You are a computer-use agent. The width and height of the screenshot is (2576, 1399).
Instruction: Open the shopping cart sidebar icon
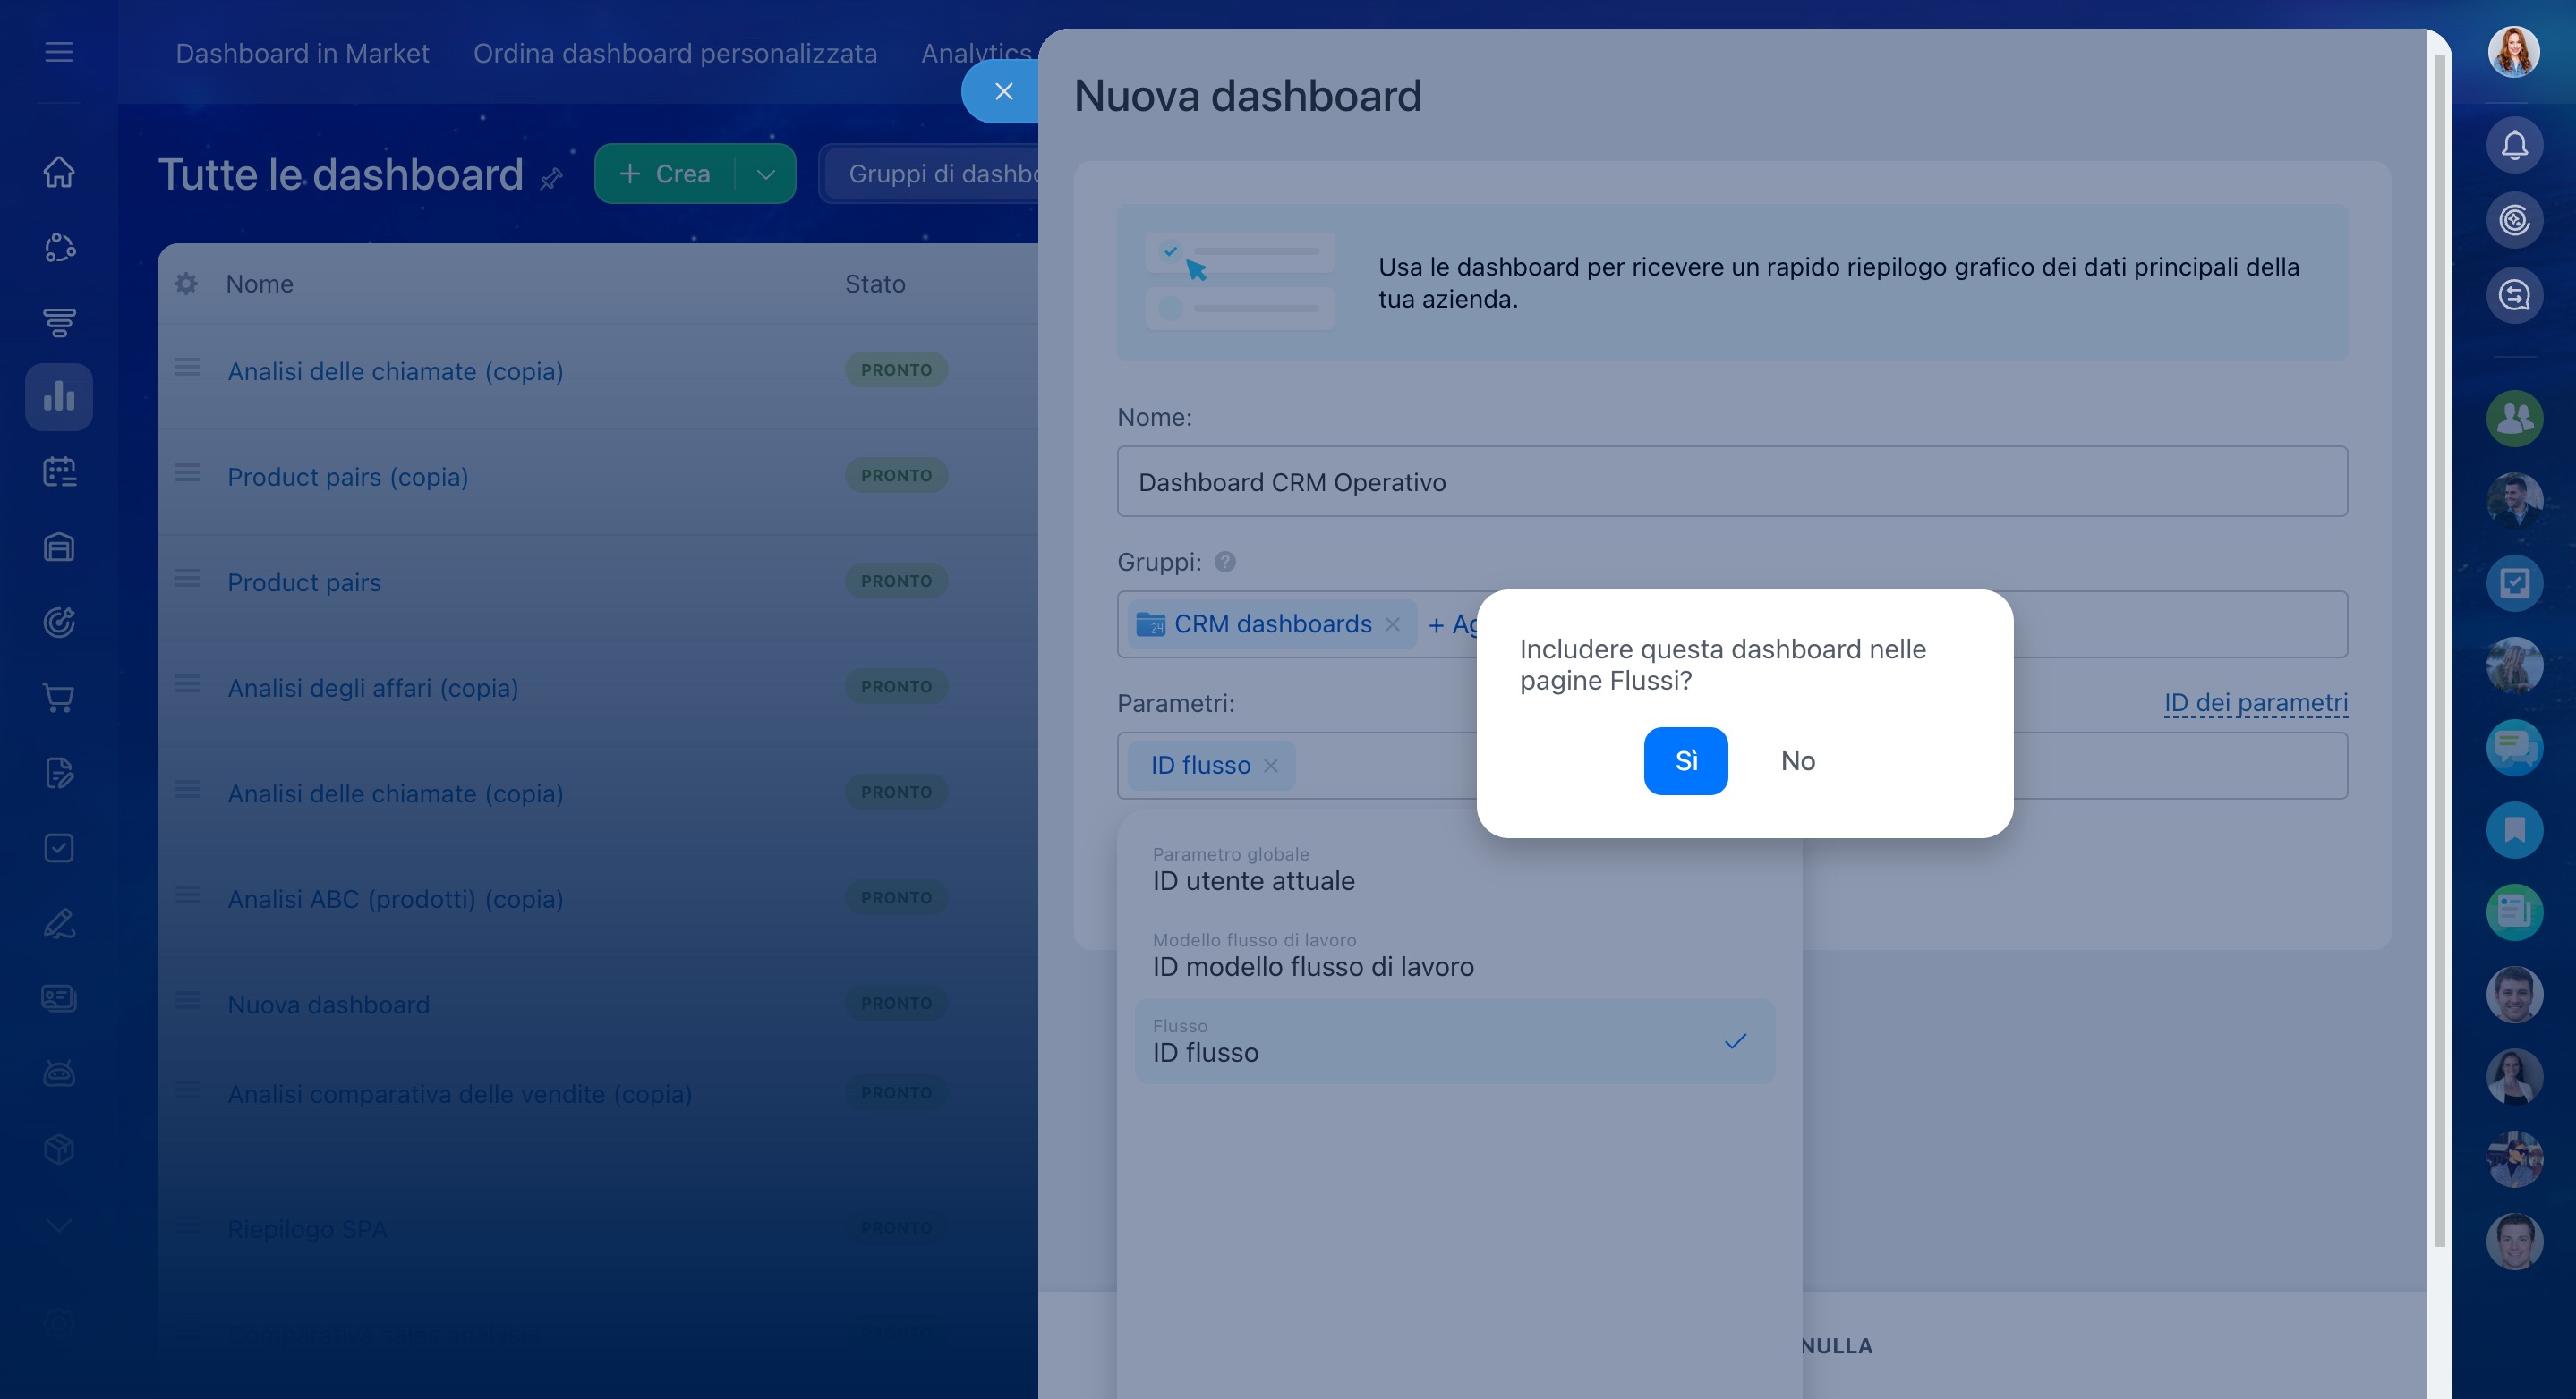pos(59,698)
